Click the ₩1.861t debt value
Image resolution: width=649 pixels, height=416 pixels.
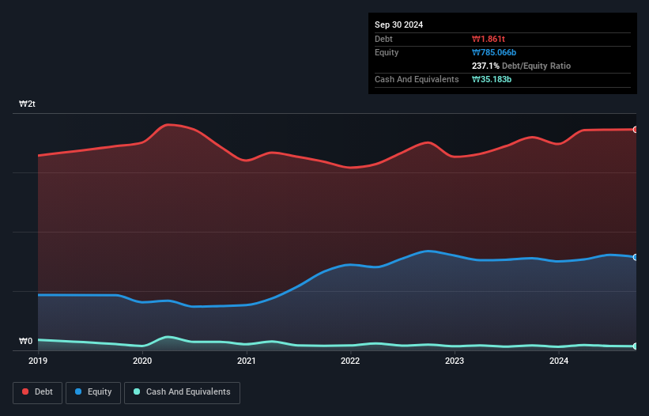[489, 39]
